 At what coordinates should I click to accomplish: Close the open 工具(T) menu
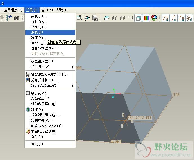(32, 10)
